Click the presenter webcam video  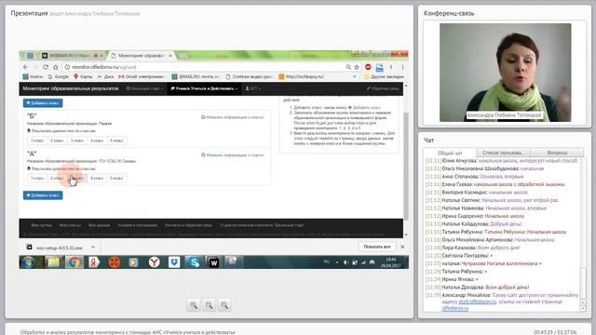[505, 73]
